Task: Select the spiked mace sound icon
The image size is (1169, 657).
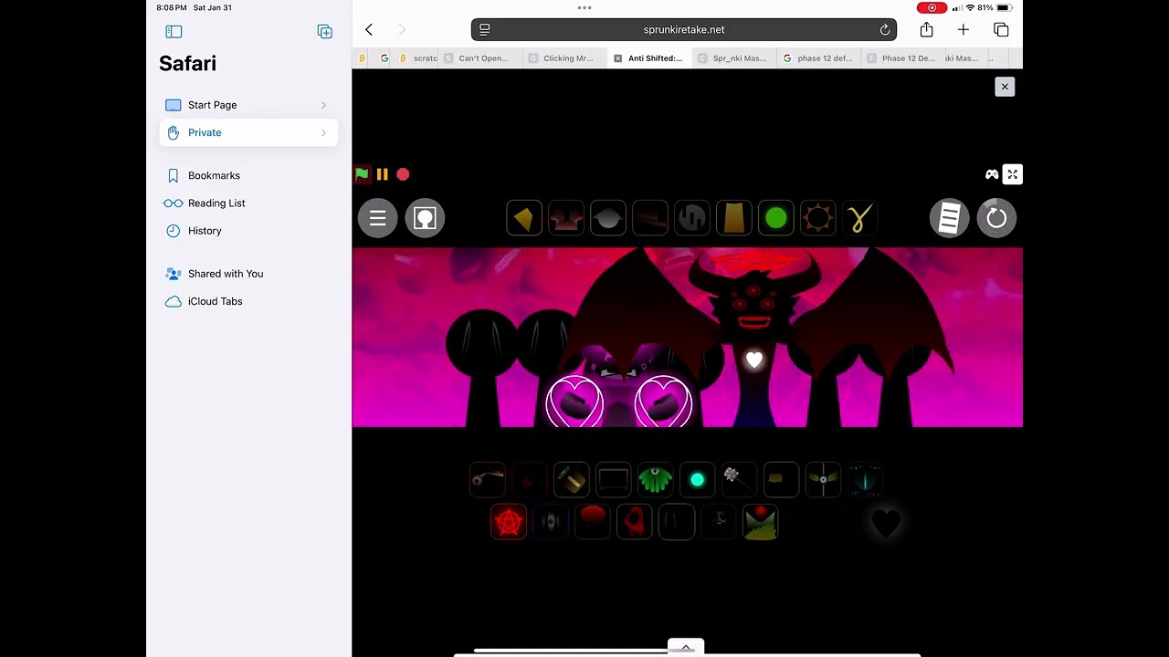Action: coord(738,479)
